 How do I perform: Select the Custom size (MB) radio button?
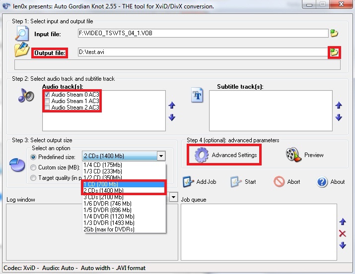(33, 167)
